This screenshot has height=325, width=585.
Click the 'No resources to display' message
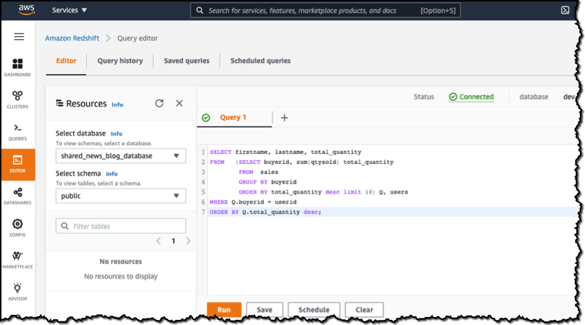(x=121, y=276)
